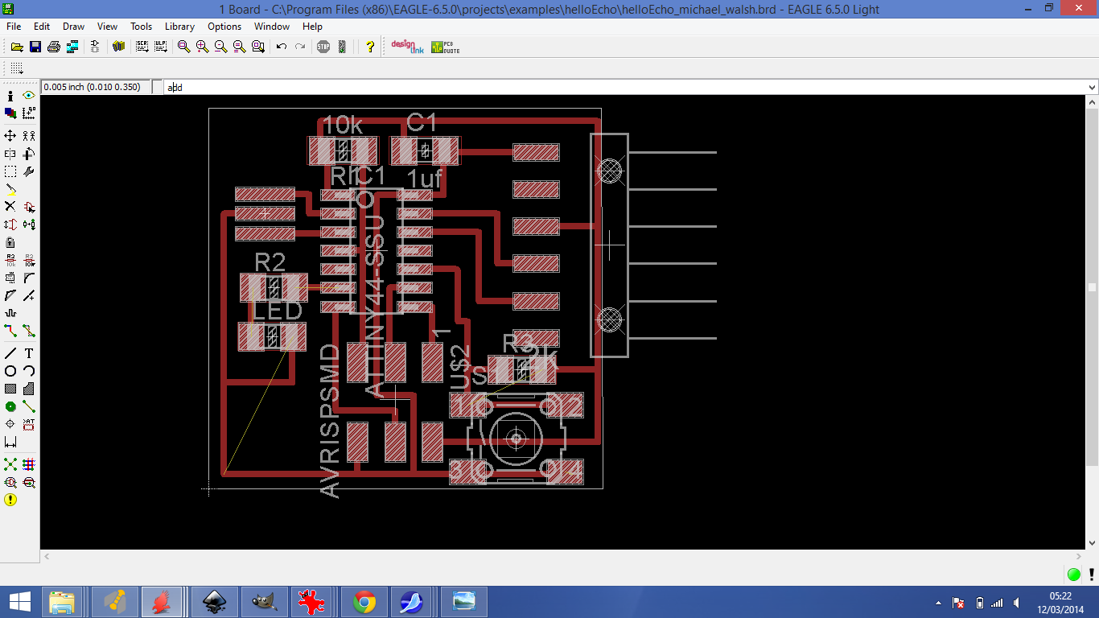Zoom to a selected area

click(257, 47)
